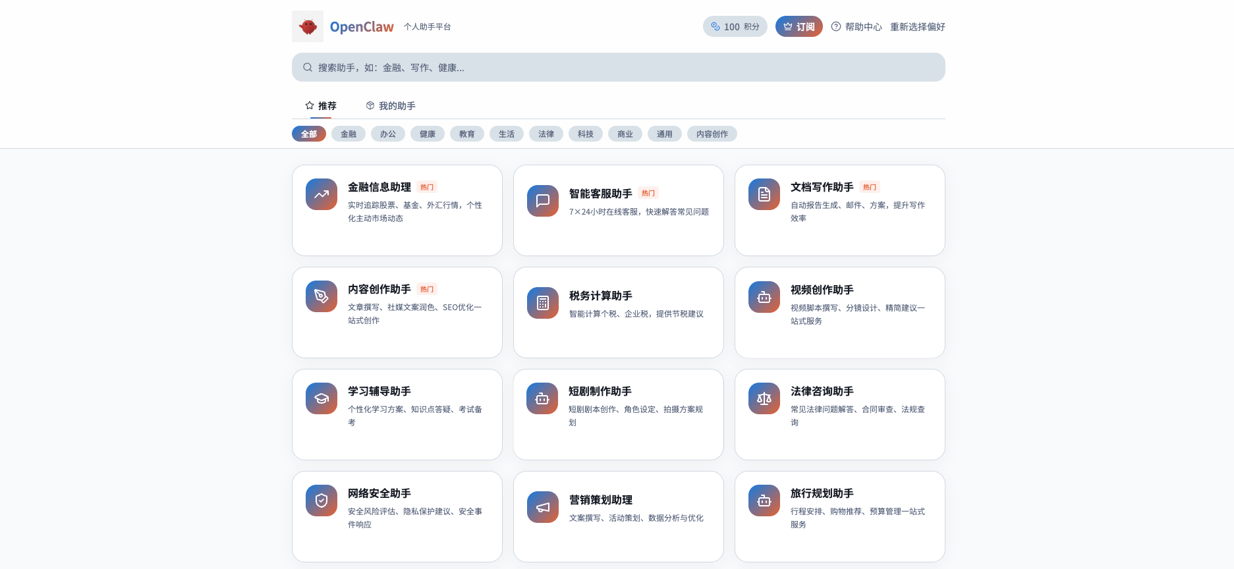Filter by the 健康 category chip
Screen dimensions: 1234x569
pyautogui.click(x=428, y=134)
